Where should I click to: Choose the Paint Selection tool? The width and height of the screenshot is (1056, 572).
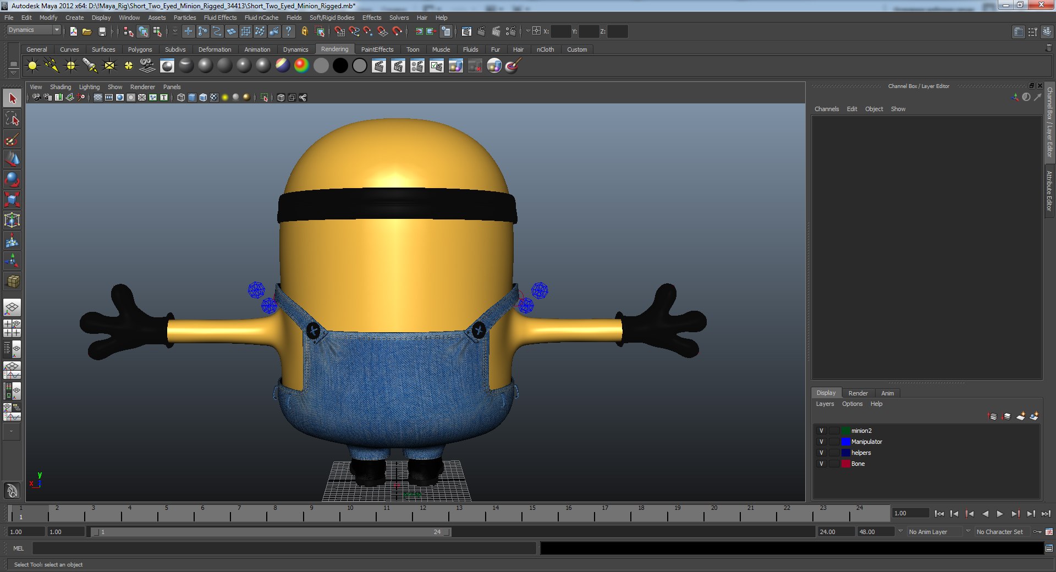point(12,139)
